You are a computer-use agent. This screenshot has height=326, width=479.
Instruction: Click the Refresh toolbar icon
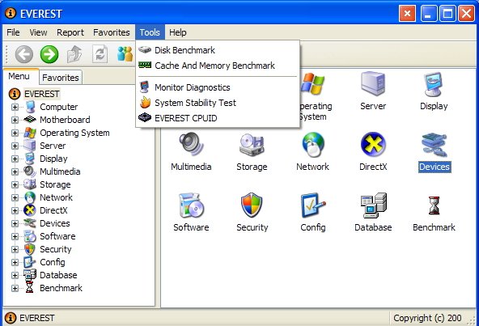pos(100,54)
